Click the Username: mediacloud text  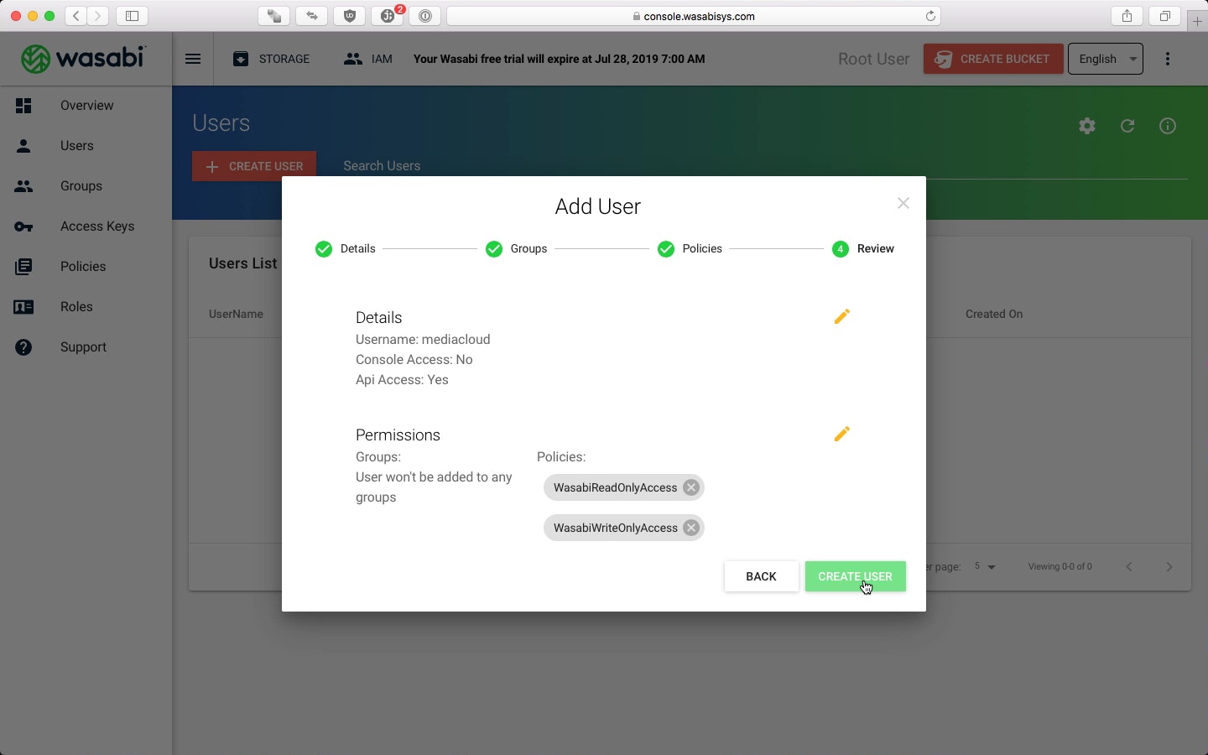tap(423, 340)
